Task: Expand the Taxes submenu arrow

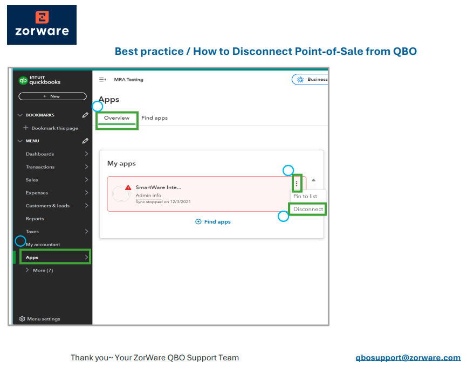Action: click(x=86, y=231)
